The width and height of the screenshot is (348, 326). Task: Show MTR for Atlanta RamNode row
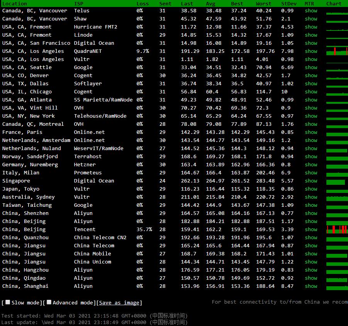point(311,100)
